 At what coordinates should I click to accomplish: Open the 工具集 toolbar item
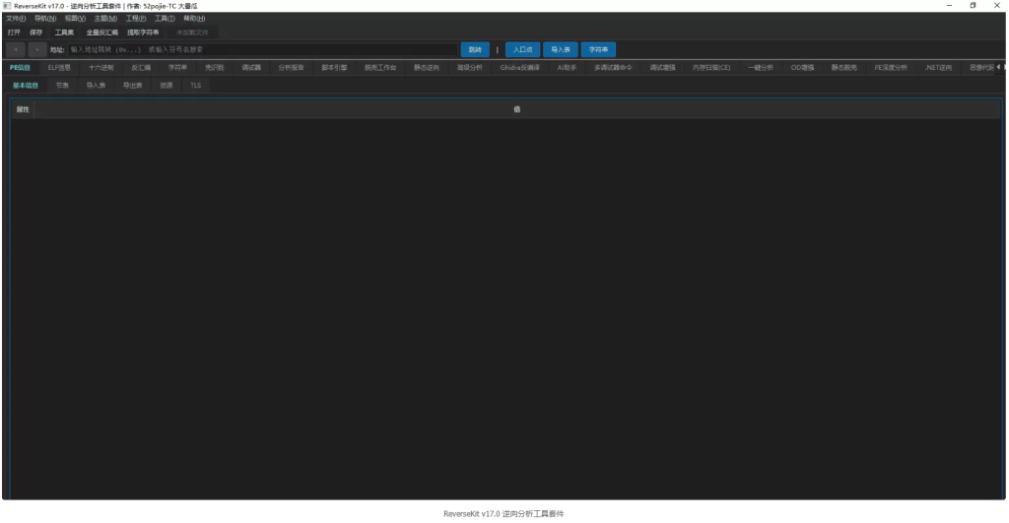(64, 33)
